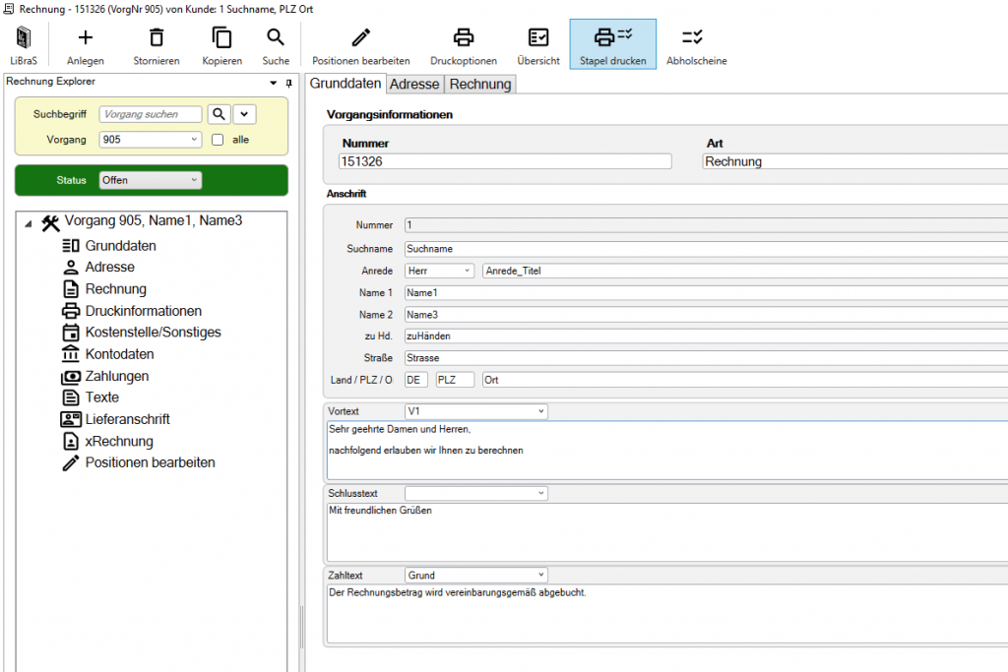The height and width of the screenshot is (672, 1008).
Task: Enable the 'alle' checkbox
Action: click(x=219, y=140)
